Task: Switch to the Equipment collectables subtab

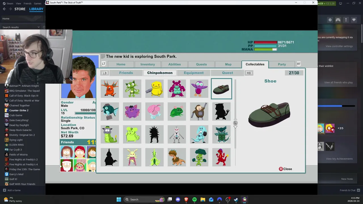Action: pos(194,73)
